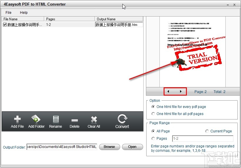Select One html file for all pdf pages
This screenshot has width=241, height=168.
coord(153,114)
